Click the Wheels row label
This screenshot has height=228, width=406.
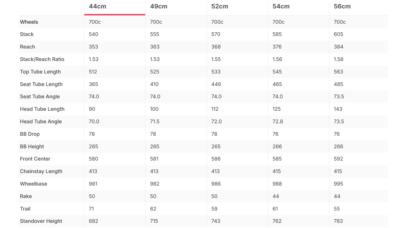point(29,22)
